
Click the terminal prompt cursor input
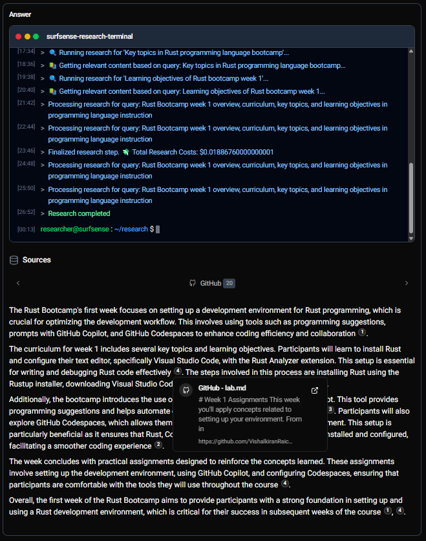[158, 229]
